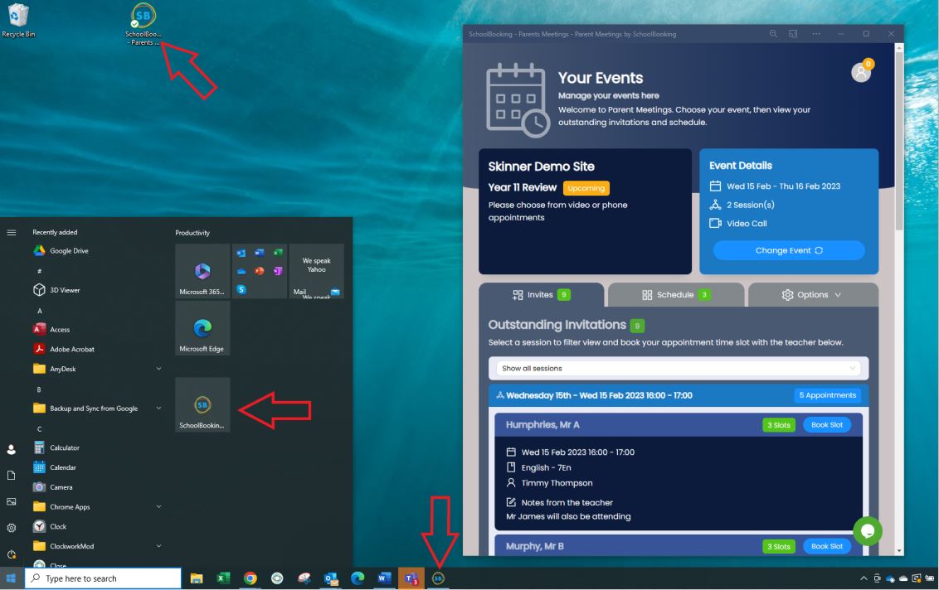The width and height of the screenshot is (939, 590).
Task: Click 3 Slots badge for Murphy, Mr B
Action: (779, 546)
